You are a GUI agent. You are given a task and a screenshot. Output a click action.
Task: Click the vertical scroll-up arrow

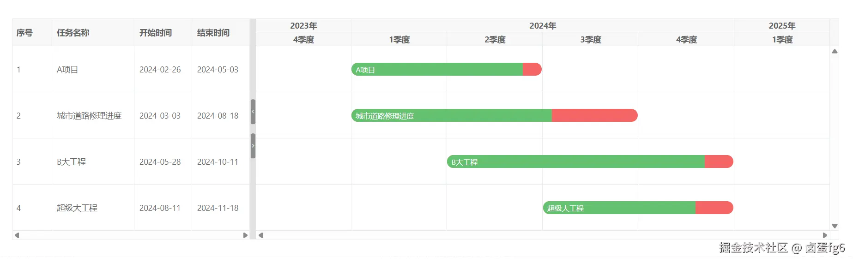click(835, 51)
